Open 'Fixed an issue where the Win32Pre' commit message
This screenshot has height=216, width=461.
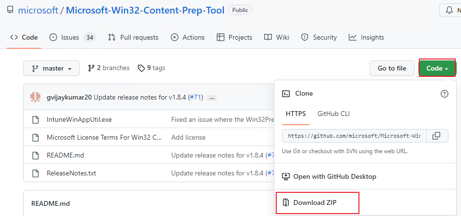[x=222, y=120]
